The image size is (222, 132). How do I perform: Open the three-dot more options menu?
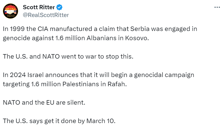click(x=217, y=8)
